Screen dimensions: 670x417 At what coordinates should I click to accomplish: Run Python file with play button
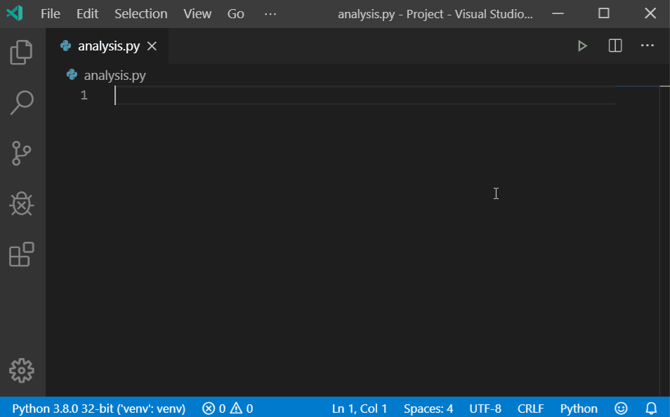[x=582, y=46]
